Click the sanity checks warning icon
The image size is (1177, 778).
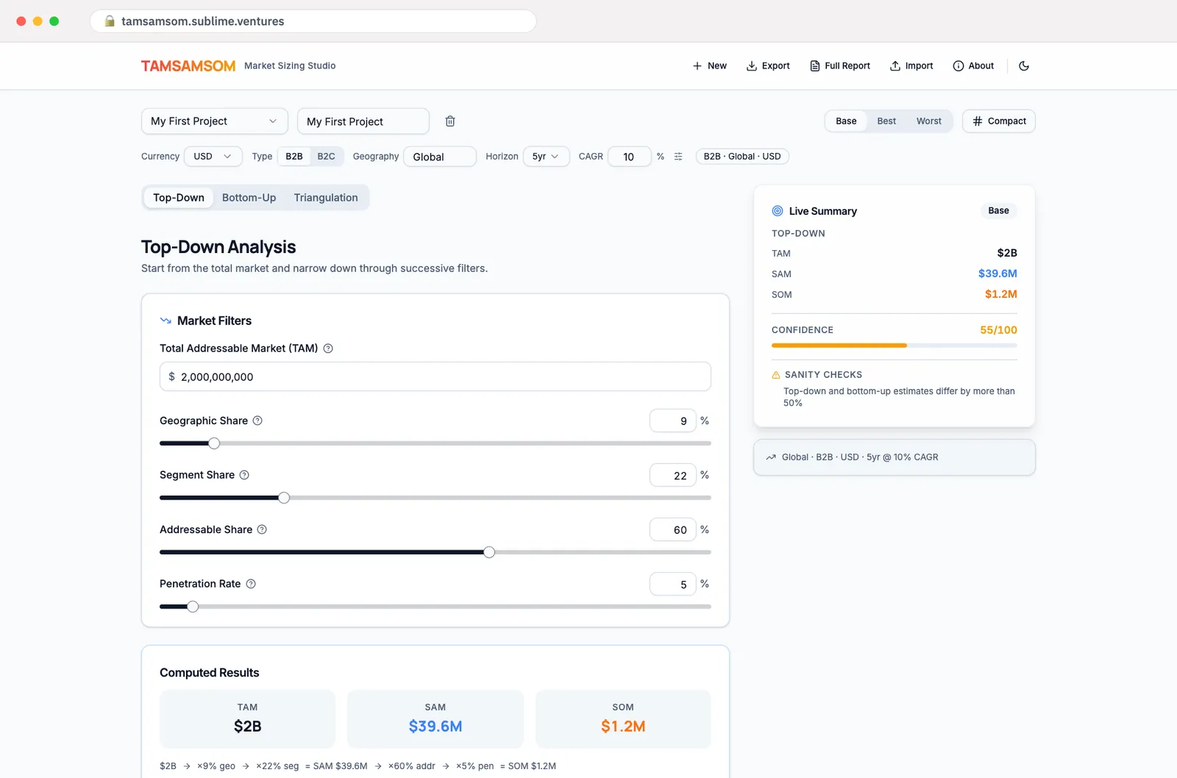[775, 375]
